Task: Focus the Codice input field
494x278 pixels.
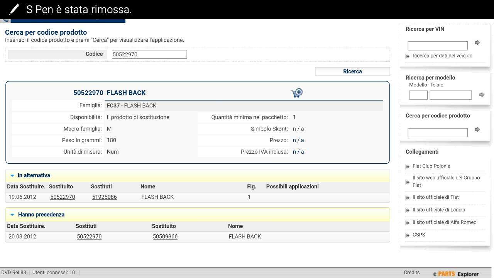Action: click(149, 54)
